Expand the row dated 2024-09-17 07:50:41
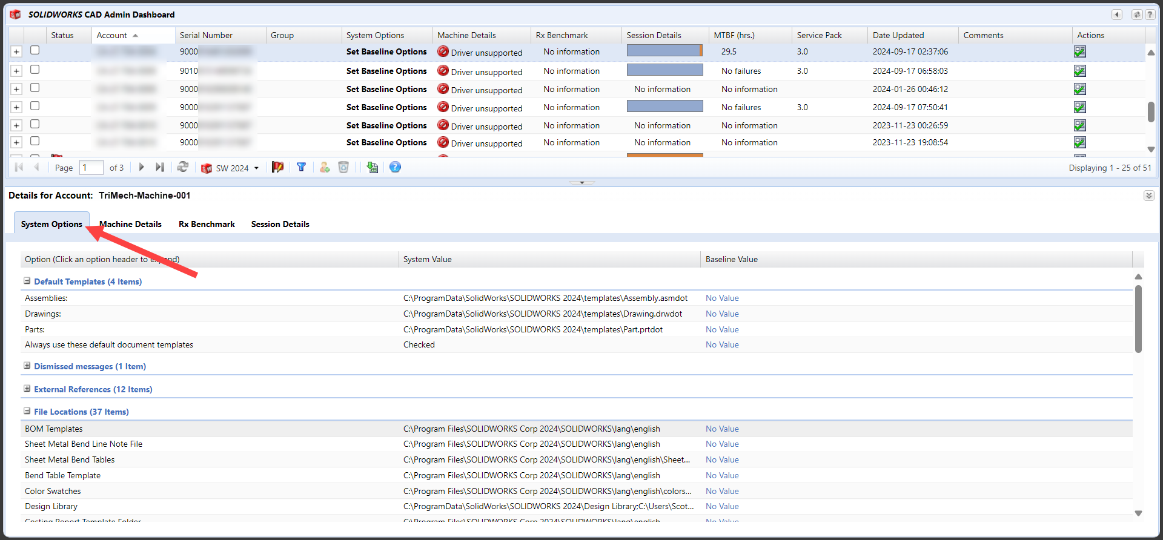 tap(16, 107)
